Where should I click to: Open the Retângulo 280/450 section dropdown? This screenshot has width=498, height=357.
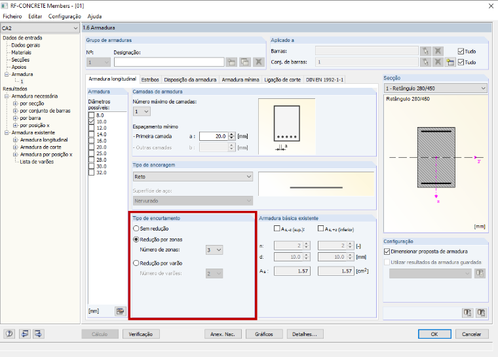coord(436,88)
